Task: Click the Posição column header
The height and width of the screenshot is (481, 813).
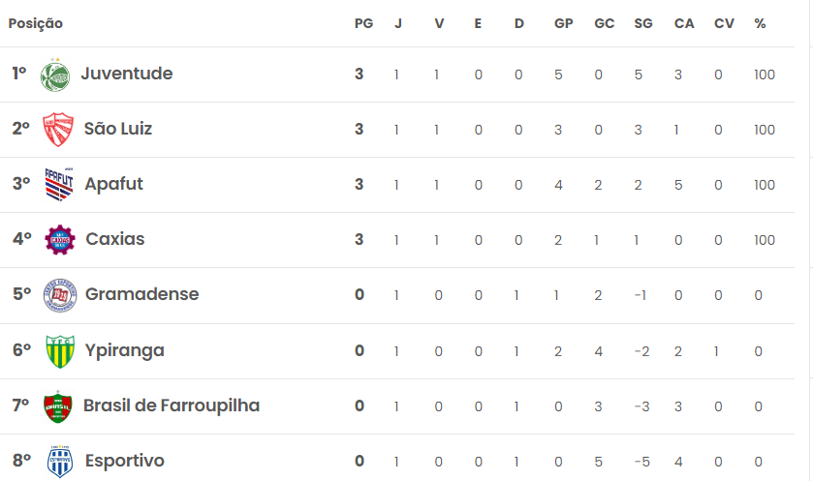Action: (36, 24)
